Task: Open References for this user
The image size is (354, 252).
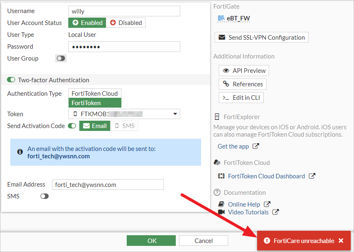Action: (242, 84)
